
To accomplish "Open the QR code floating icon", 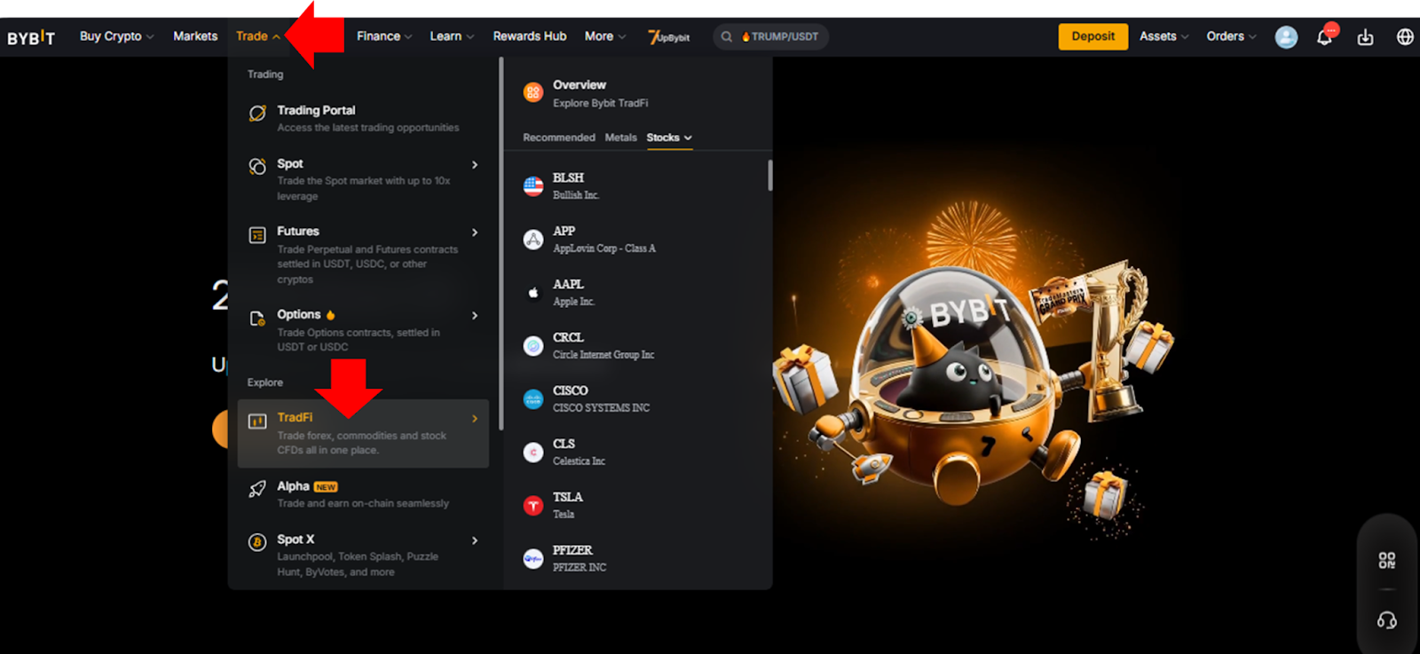I will 1386,560.
